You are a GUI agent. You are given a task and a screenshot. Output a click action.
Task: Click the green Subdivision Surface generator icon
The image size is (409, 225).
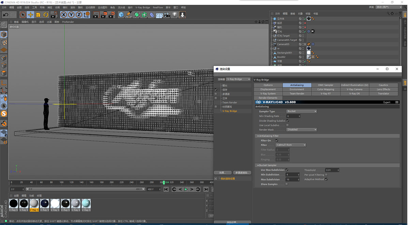[x=137, y=15]
